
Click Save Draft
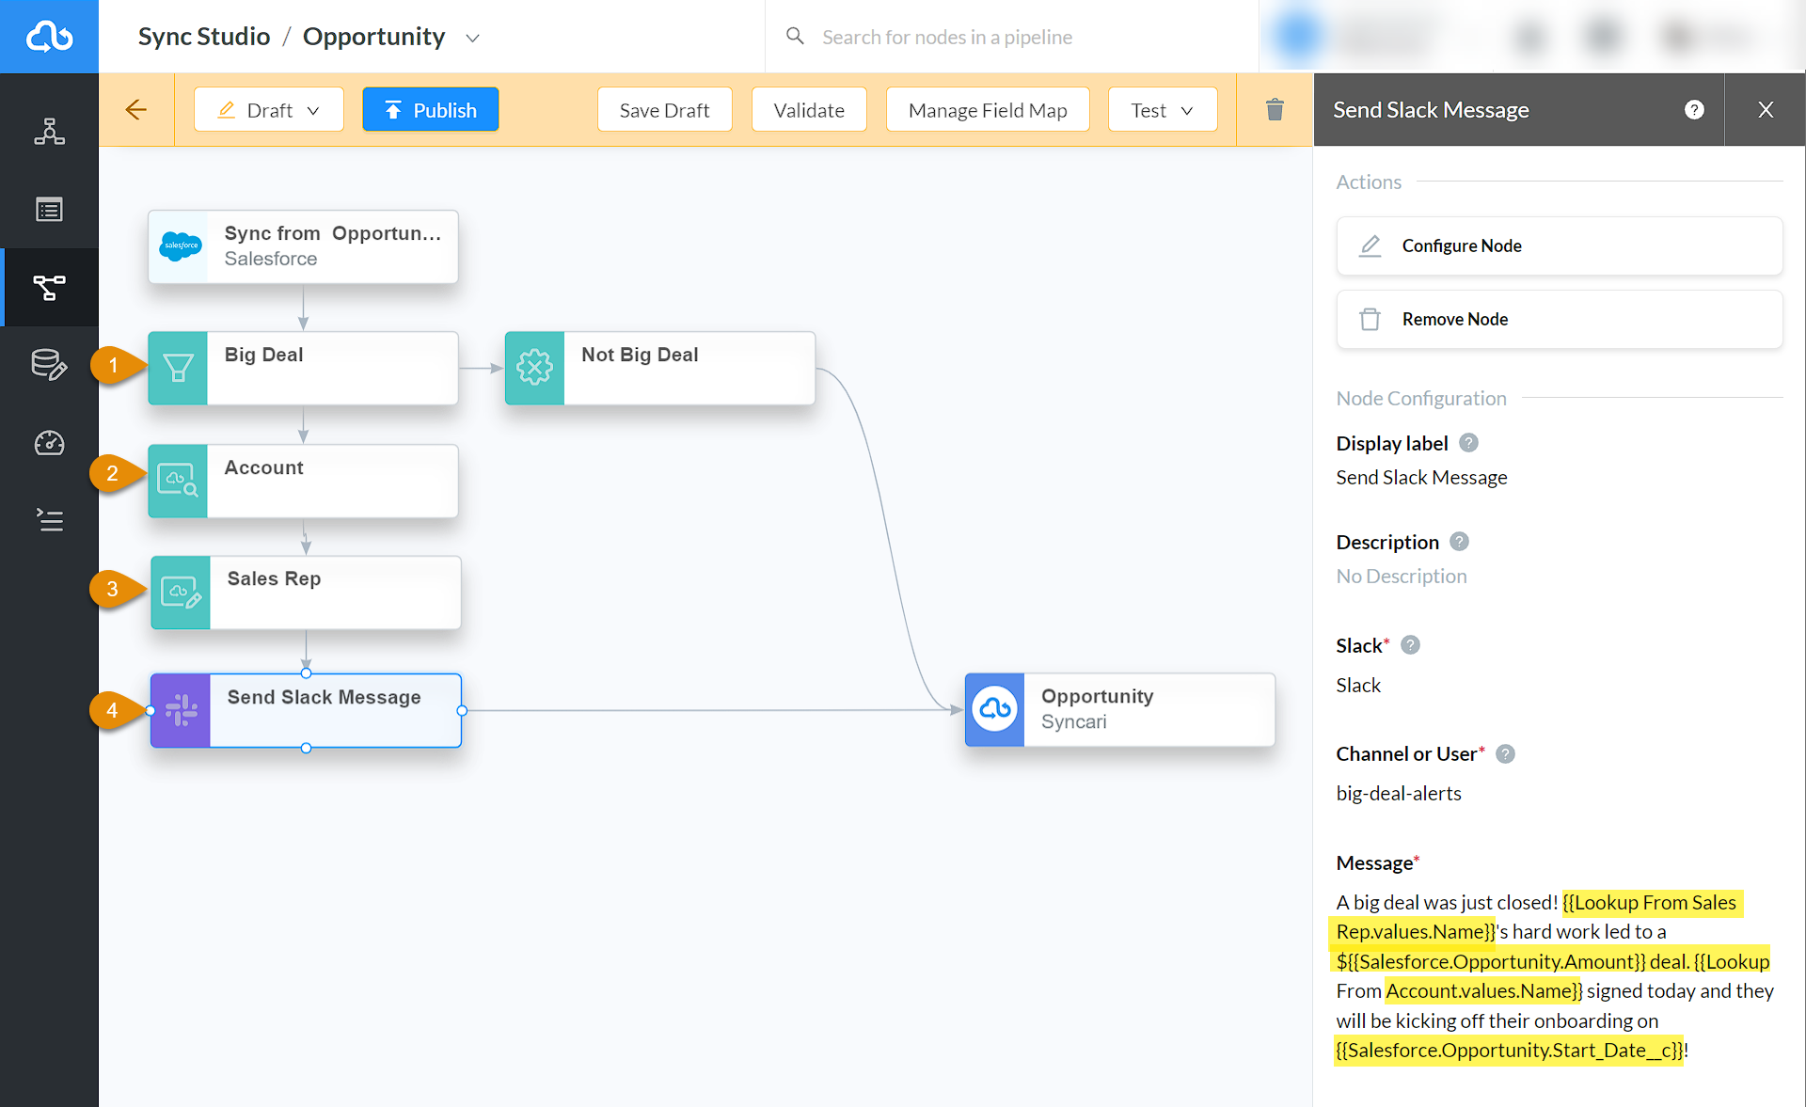tap(664, 110)
